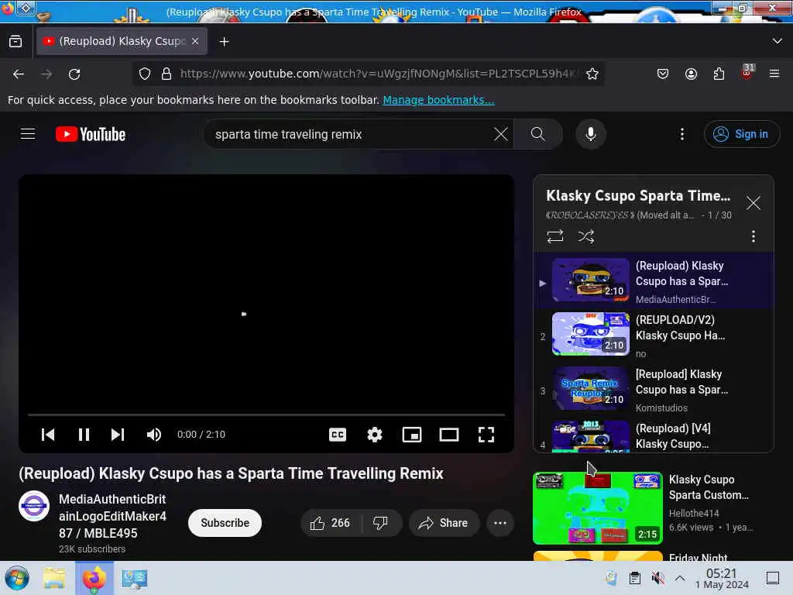Open the clipboard tray icon
Screen dimensions: 793x595
(635, 578)
